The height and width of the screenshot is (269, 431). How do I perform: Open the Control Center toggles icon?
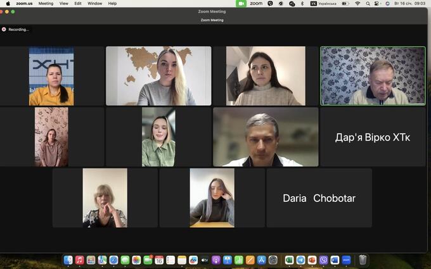point(377,3)
